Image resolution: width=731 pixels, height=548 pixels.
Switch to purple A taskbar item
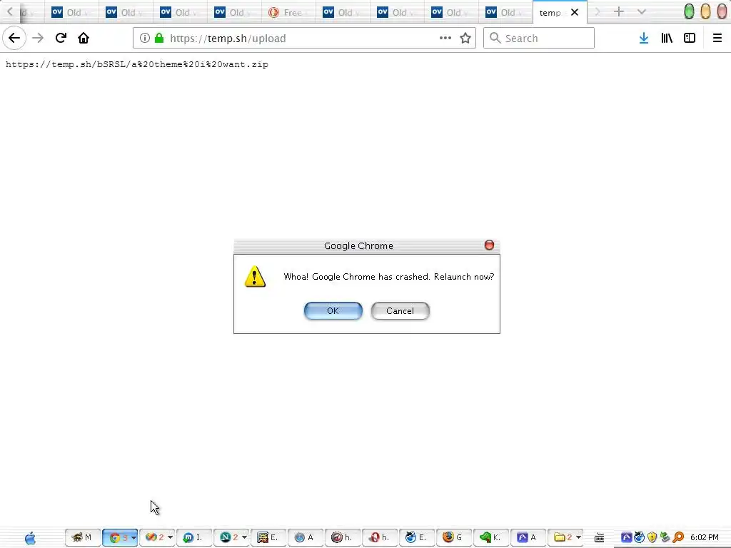tap(528, 537)
